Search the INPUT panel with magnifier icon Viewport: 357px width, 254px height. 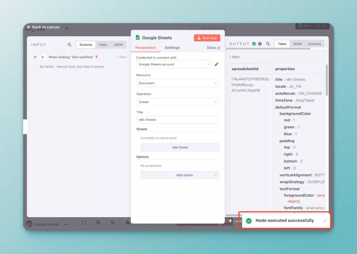(69, 45)
